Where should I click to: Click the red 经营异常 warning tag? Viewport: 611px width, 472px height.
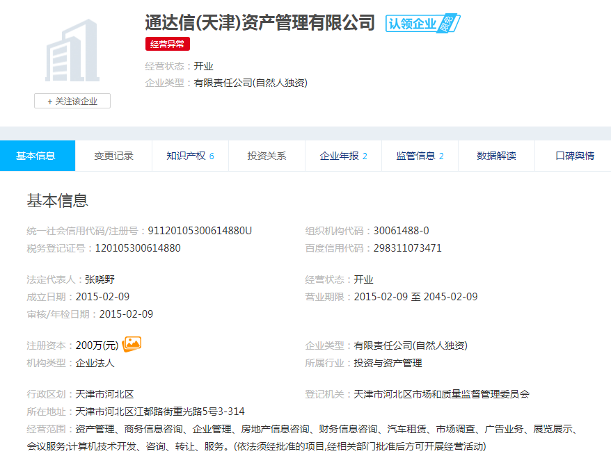point(168,44)
